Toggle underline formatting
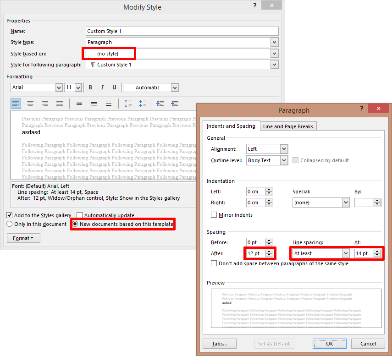392x356 pixels. tap(114, 87)
